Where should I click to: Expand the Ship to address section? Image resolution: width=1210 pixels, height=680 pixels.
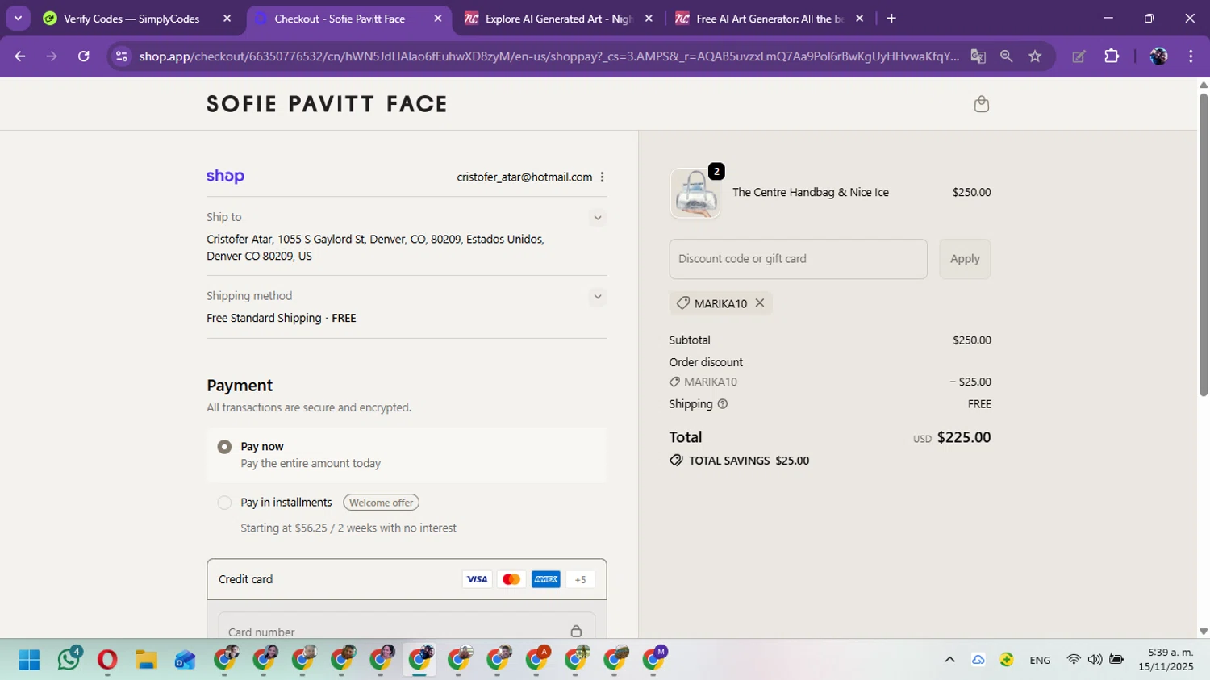tap(597, 218)
